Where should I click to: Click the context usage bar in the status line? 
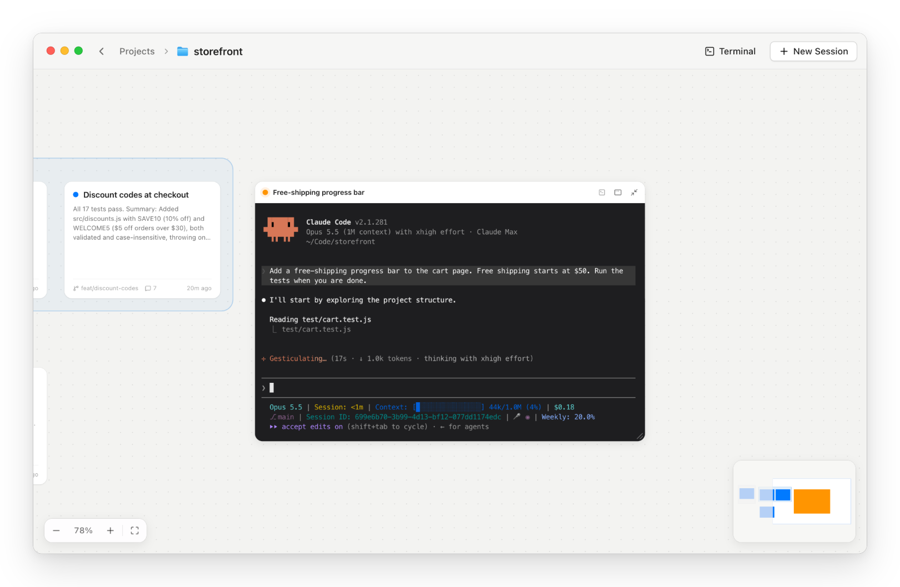[x=449, y=407]
